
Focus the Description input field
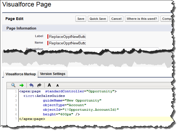(x=103, y=49)
